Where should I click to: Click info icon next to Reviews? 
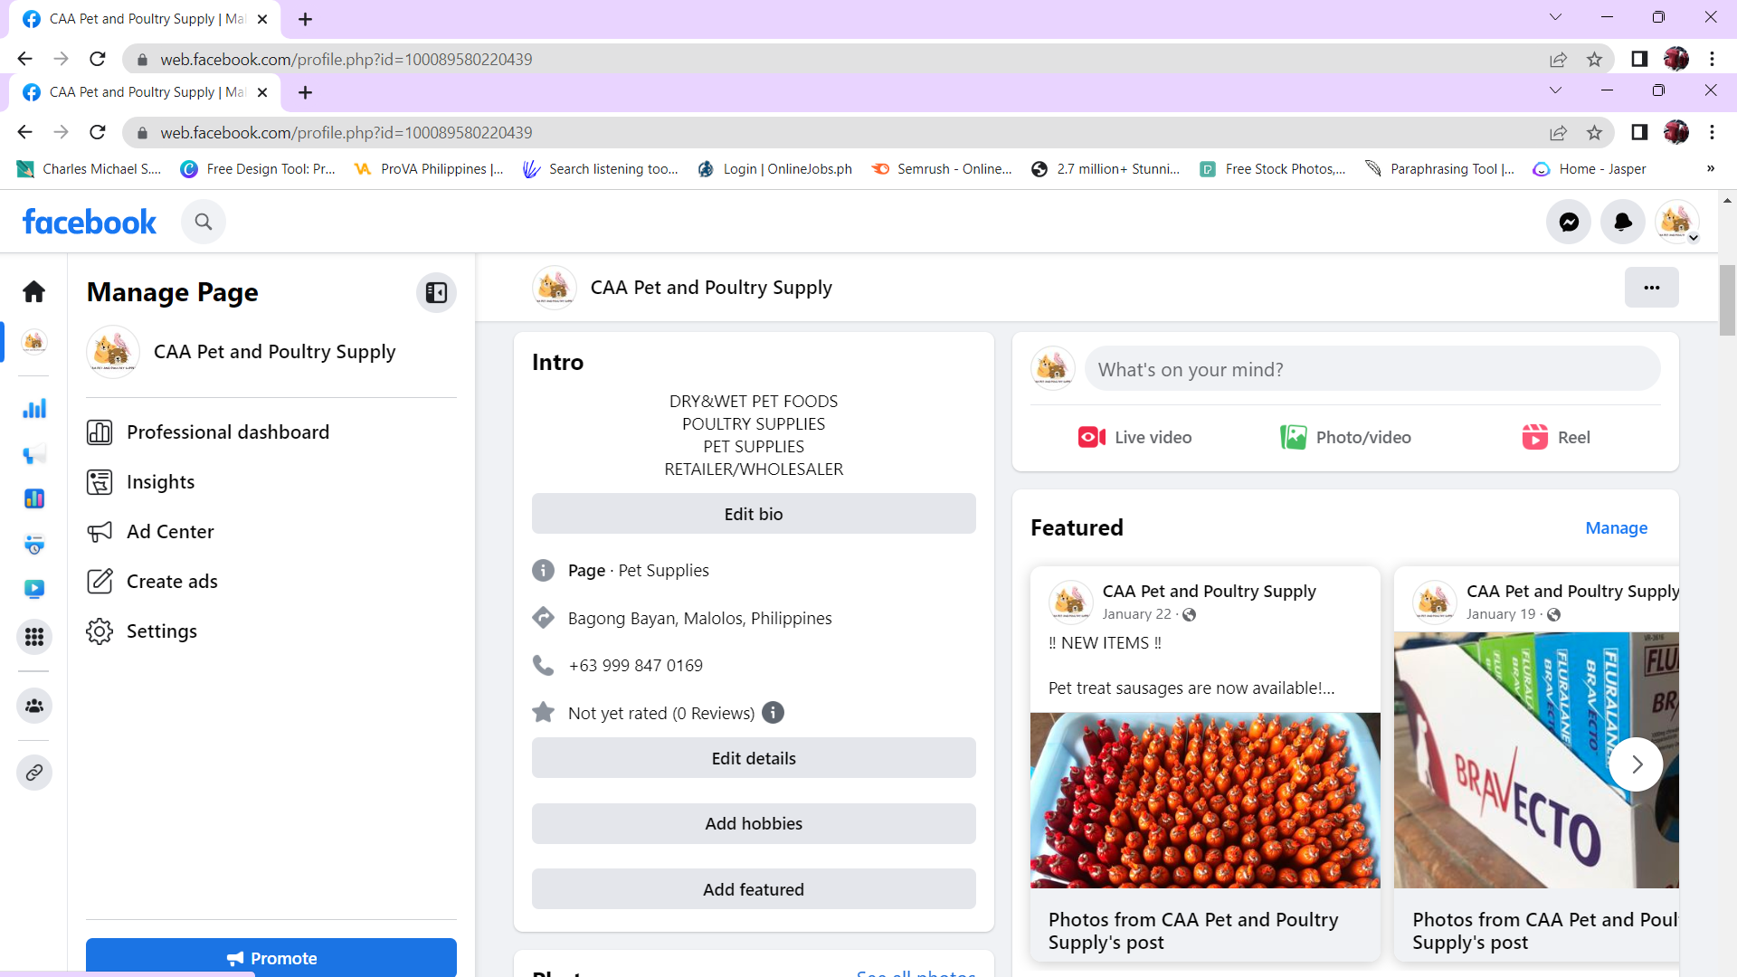[773, 713]
